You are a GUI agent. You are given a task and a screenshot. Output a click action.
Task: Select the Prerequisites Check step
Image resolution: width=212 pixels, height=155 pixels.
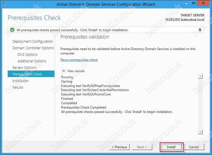point(31,74)
